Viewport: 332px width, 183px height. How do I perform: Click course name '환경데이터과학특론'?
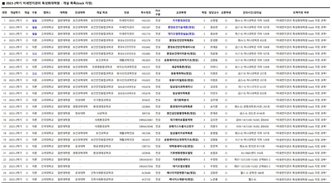[x=181, y=107]
